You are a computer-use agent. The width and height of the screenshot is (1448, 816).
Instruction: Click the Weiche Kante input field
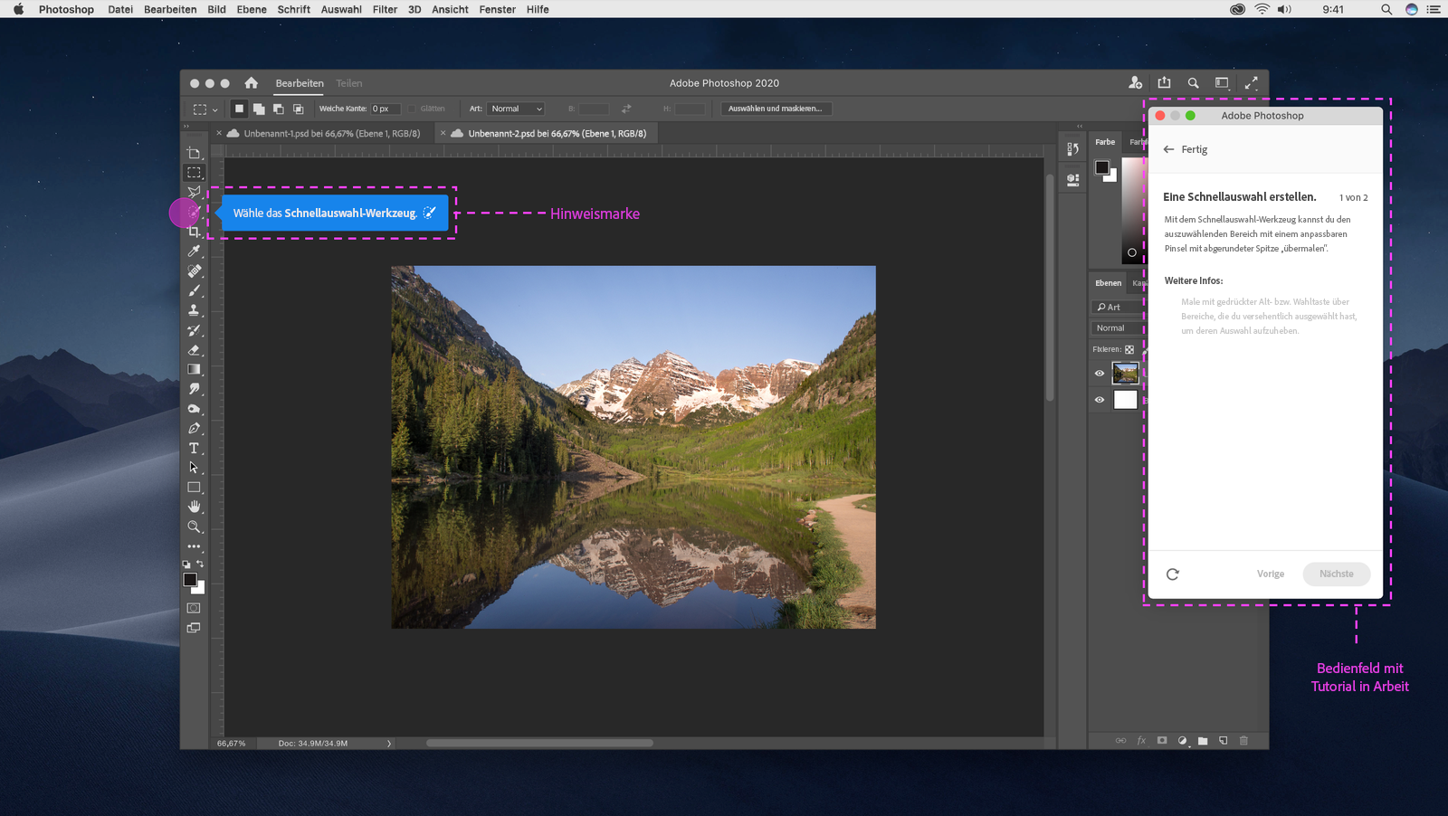click(385, 109)
